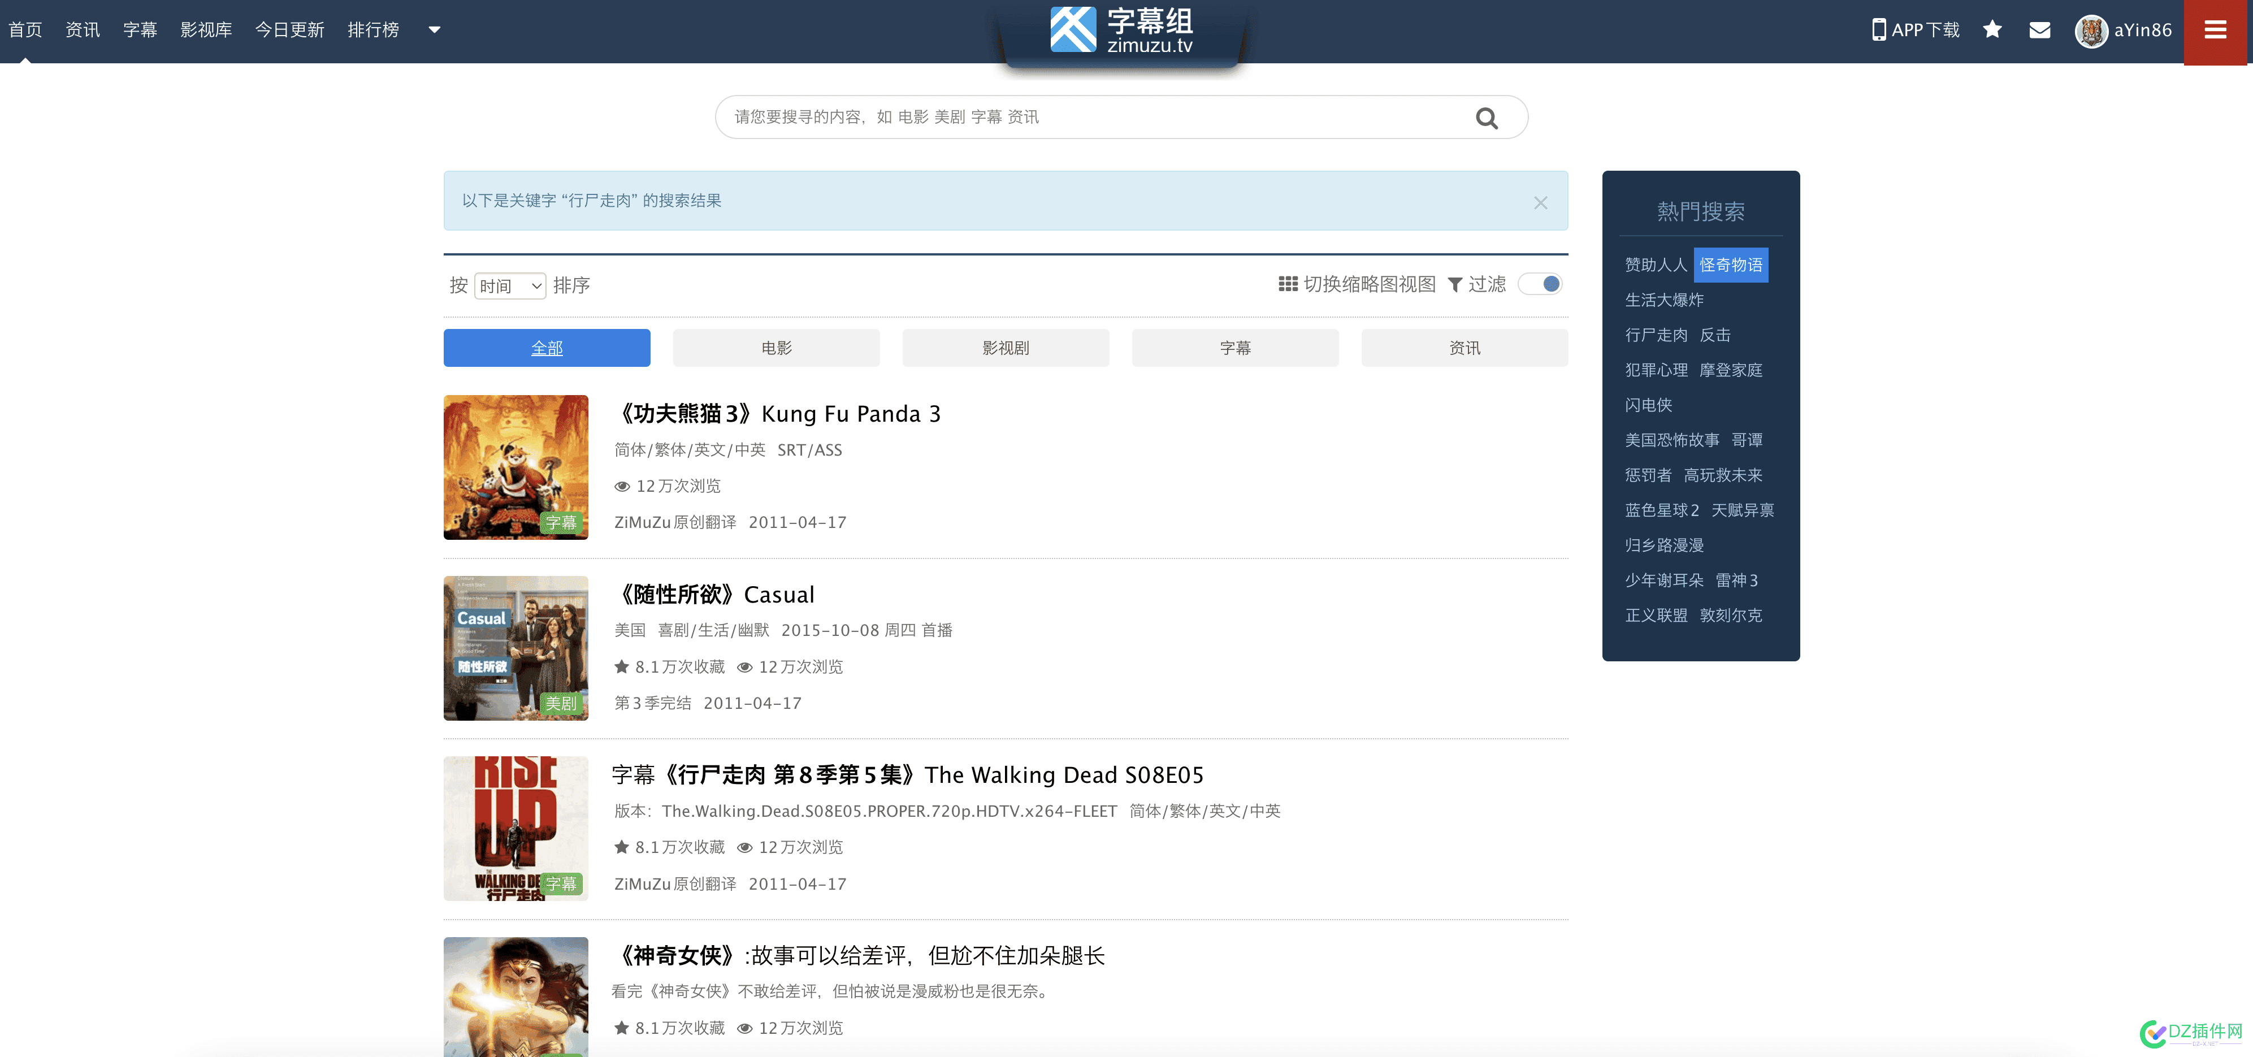The image size is (2253, 1057).
Task: Click 字幕 badge on Walking Dead poster
Action: [561, 884]
